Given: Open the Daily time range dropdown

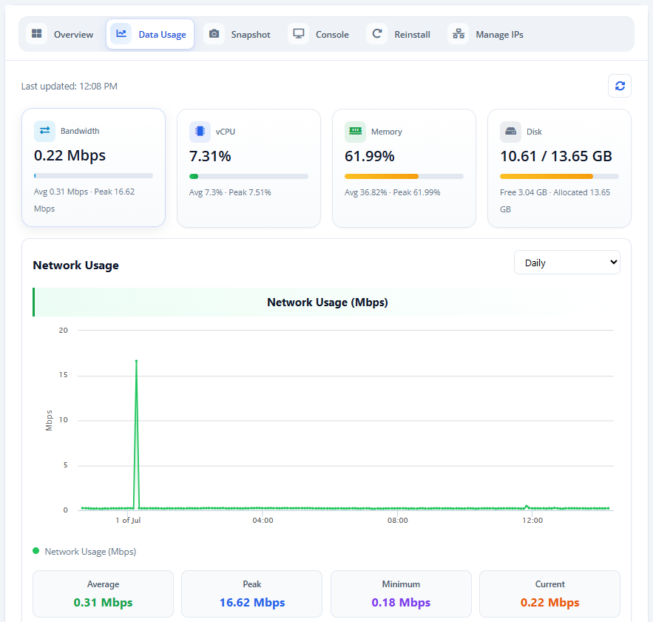Looking at the screenshot, I should (566, 263).
